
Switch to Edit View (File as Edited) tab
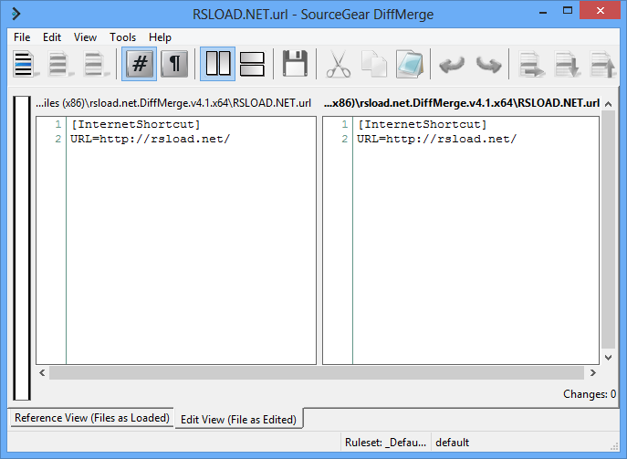[x=239, y=419]
